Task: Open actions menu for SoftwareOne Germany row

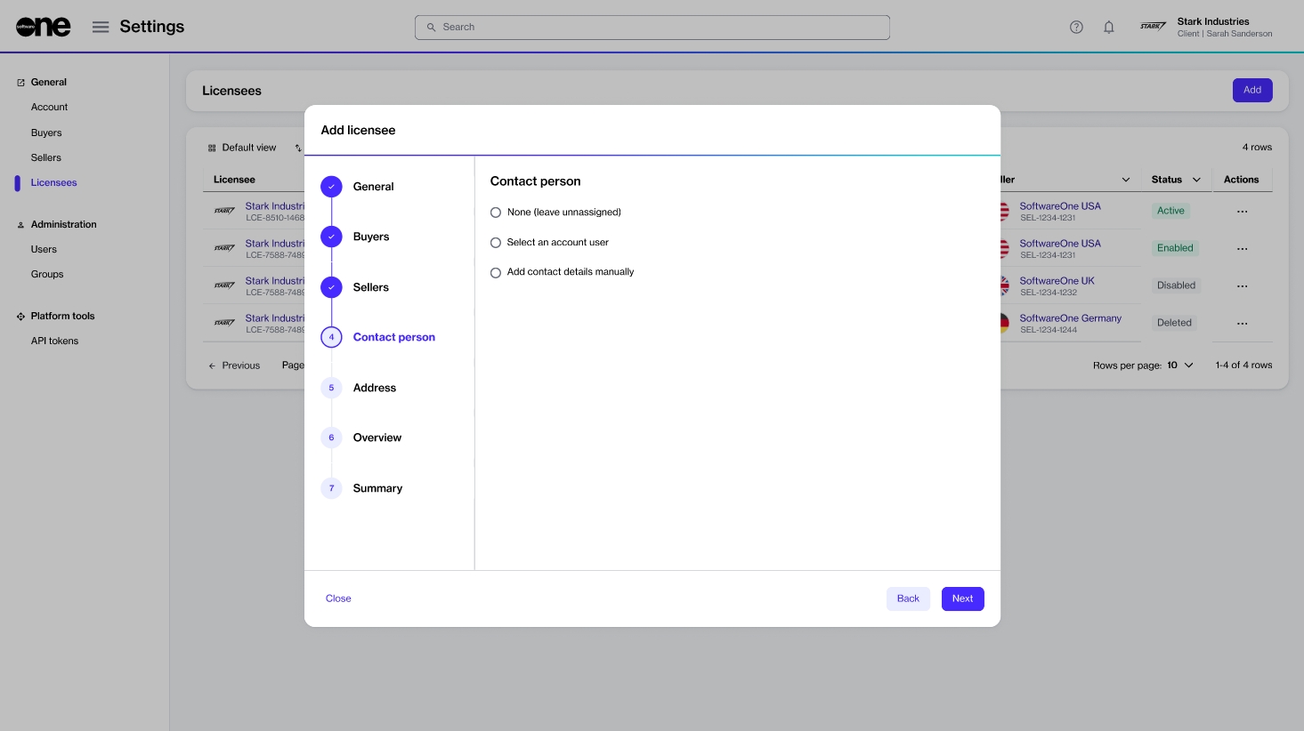Action: (x=1242, y=324)
